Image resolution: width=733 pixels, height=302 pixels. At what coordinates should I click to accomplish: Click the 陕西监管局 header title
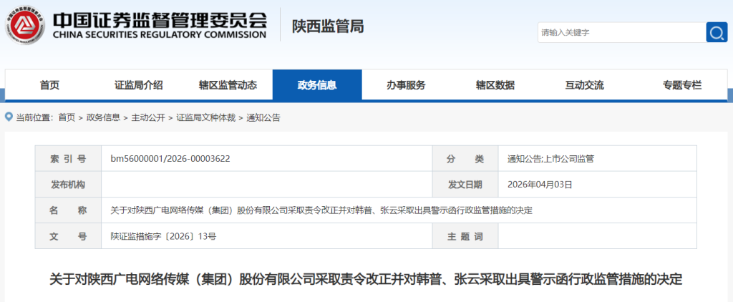[x=328, y=26]
